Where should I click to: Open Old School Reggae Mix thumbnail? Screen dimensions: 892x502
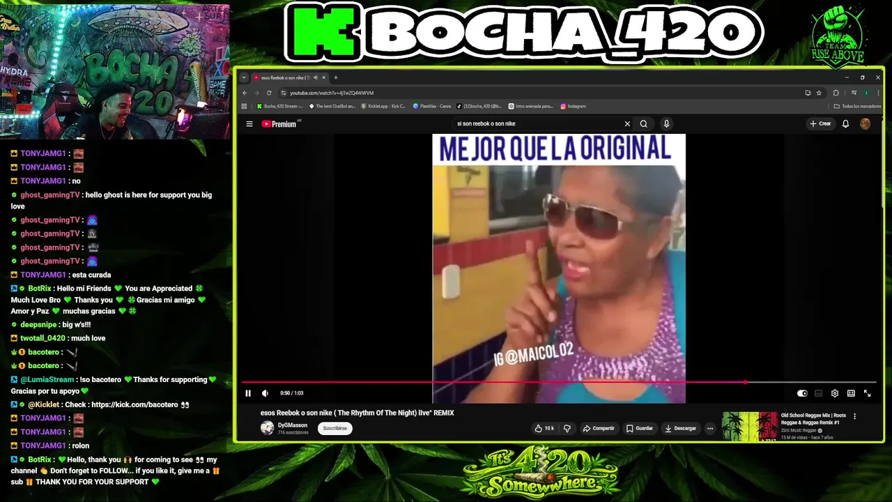click(750, 426)
